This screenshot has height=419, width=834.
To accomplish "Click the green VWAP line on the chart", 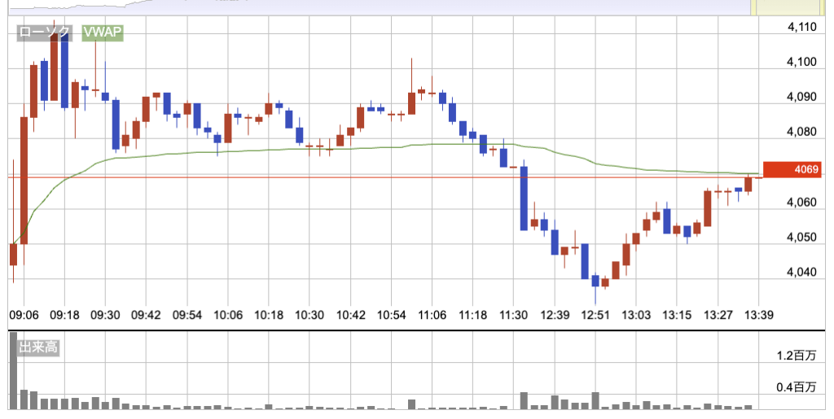I will 244,151.
